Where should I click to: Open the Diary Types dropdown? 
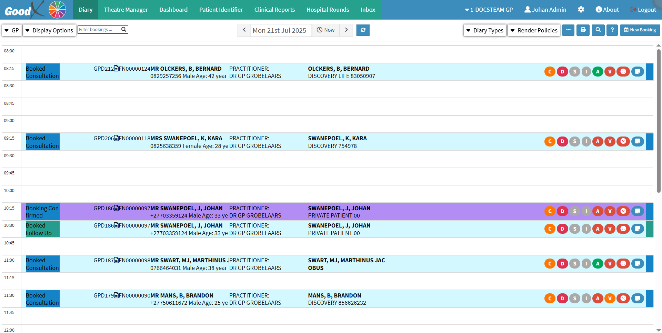(485, 30)
